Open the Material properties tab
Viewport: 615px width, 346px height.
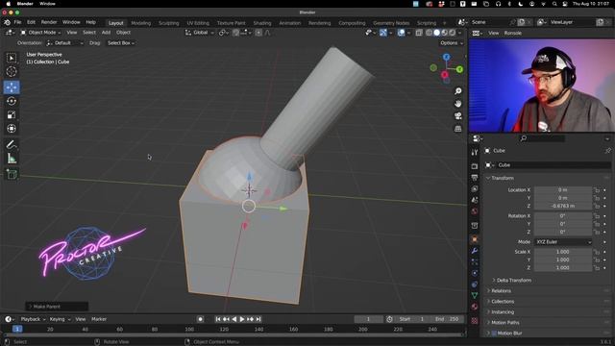[475, 307]
